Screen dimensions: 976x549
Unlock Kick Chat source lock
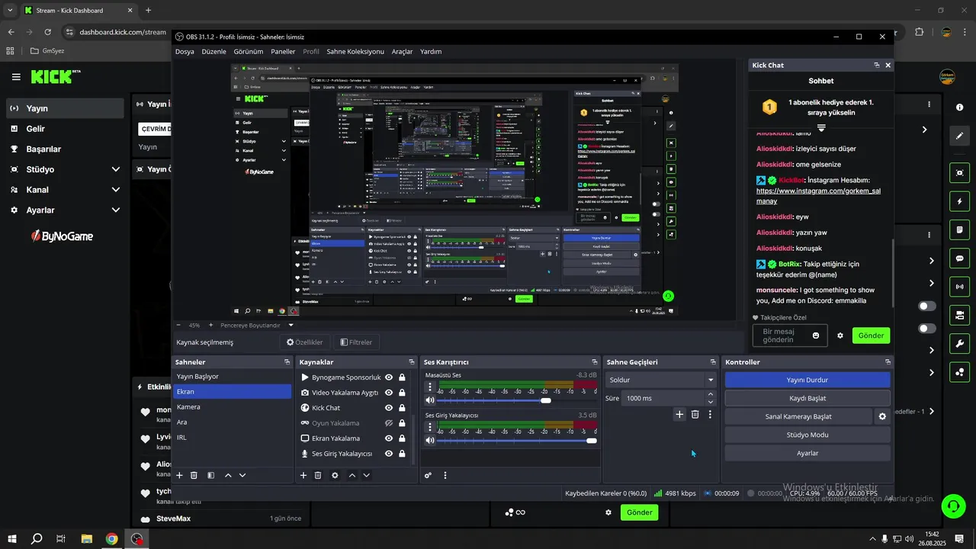click(402, 408)
